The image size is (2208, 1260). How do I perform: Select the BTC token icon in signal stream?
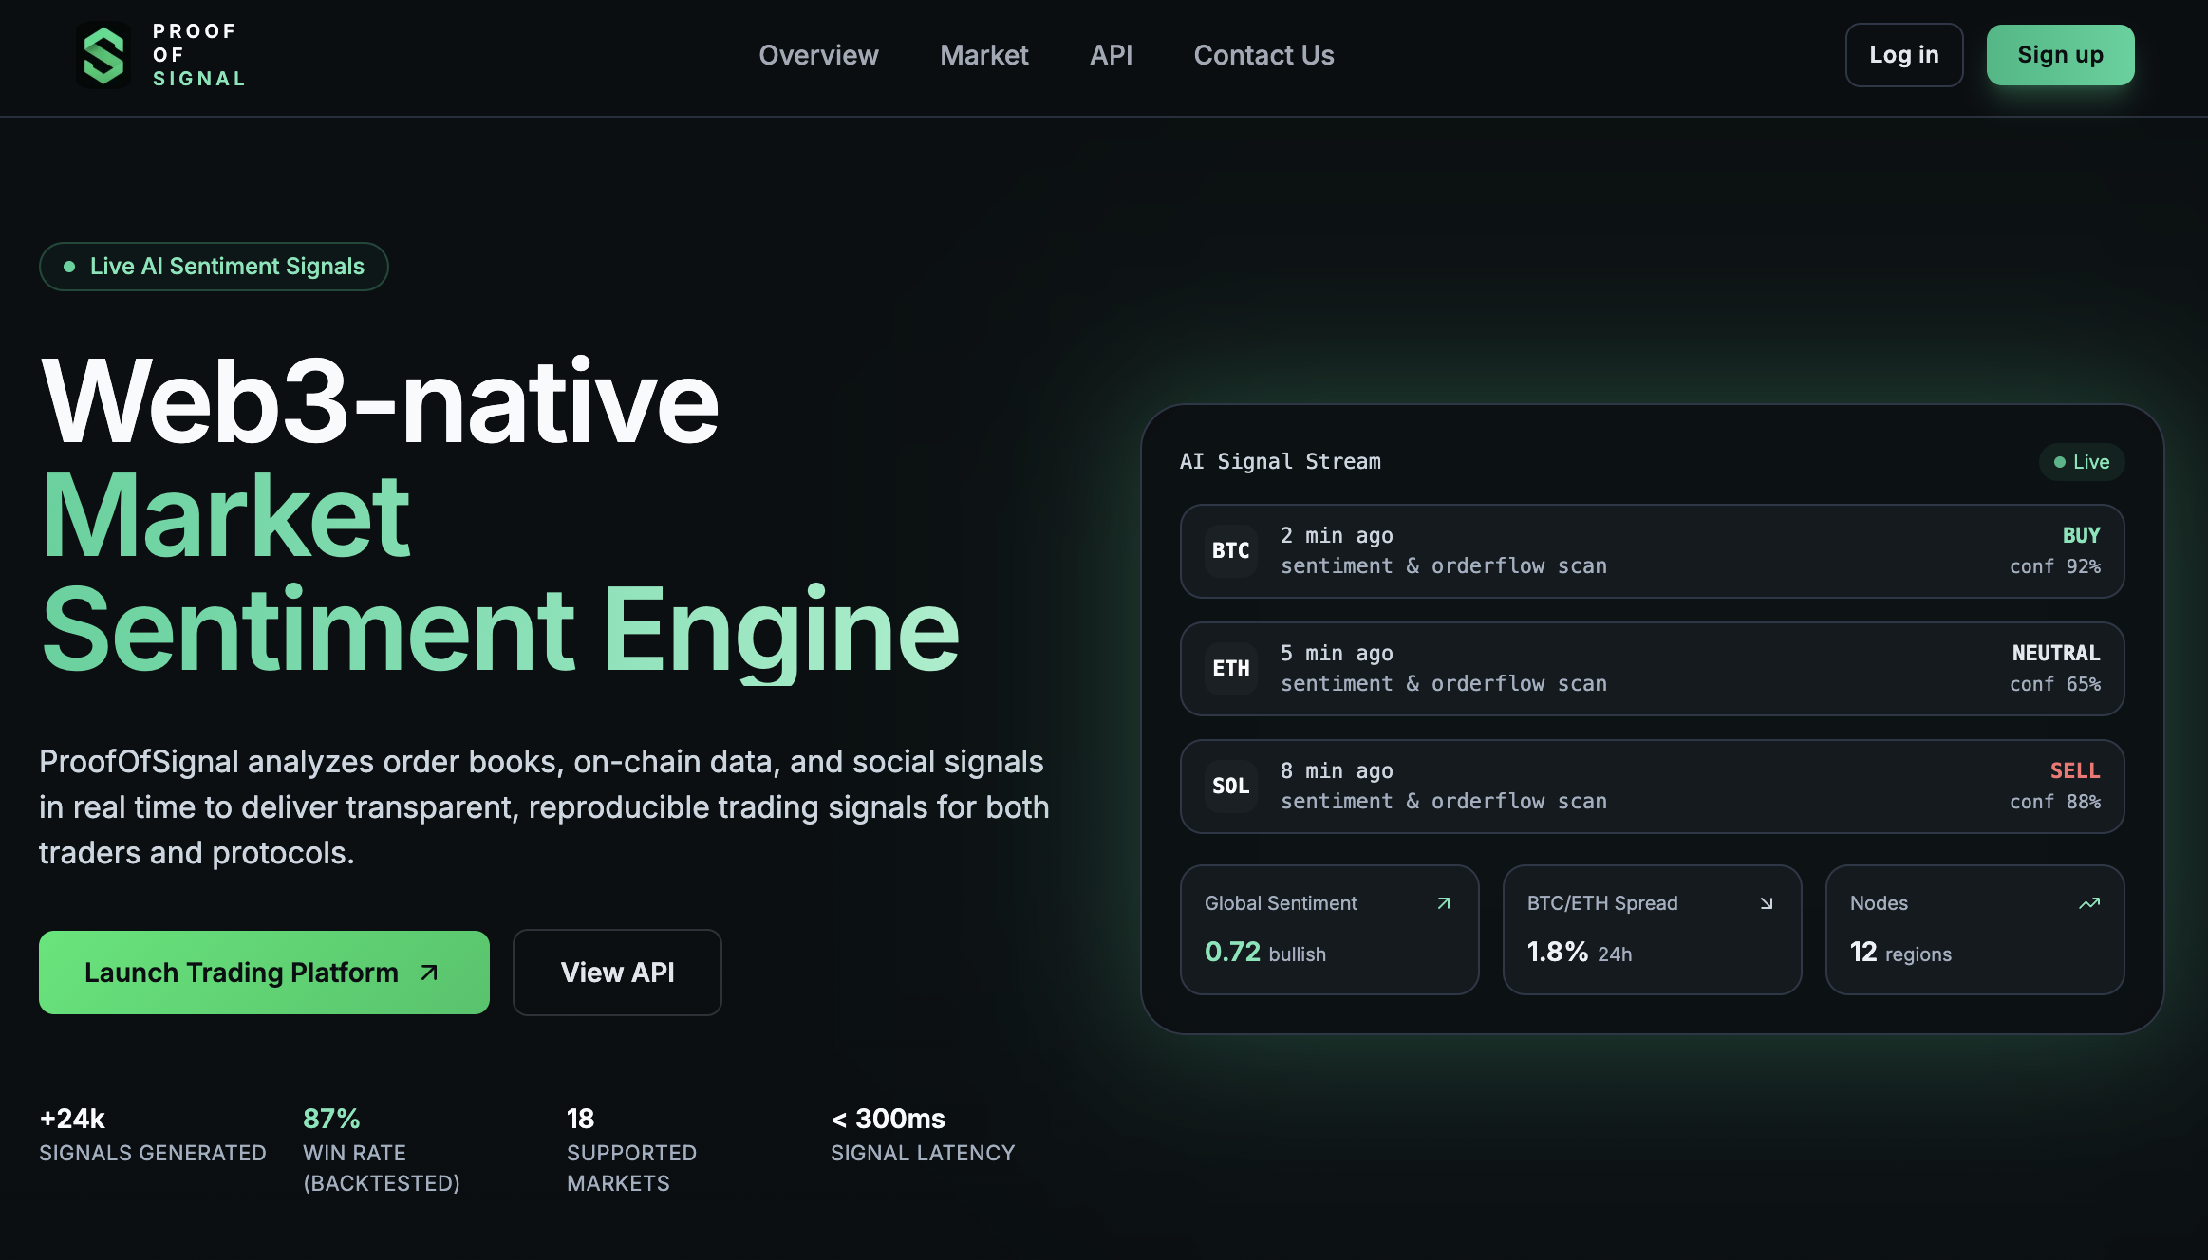1230,551
